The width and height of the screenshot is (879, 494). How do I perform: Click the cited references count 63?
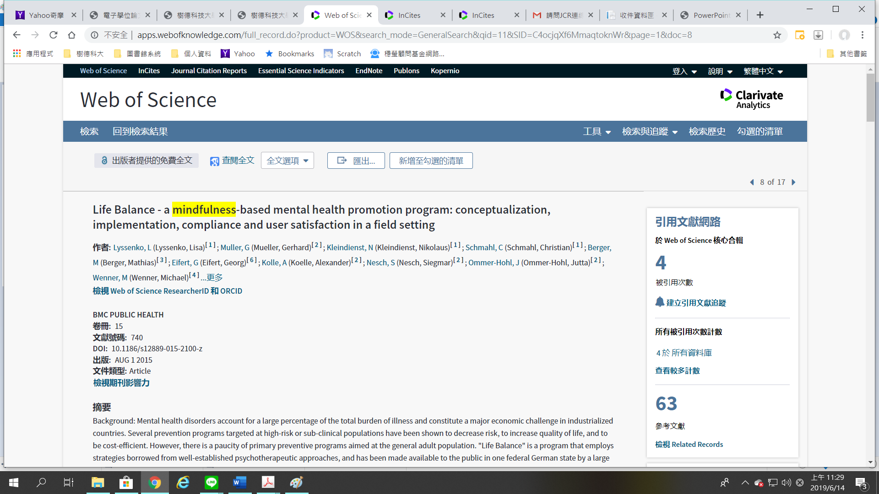point(666,404)
